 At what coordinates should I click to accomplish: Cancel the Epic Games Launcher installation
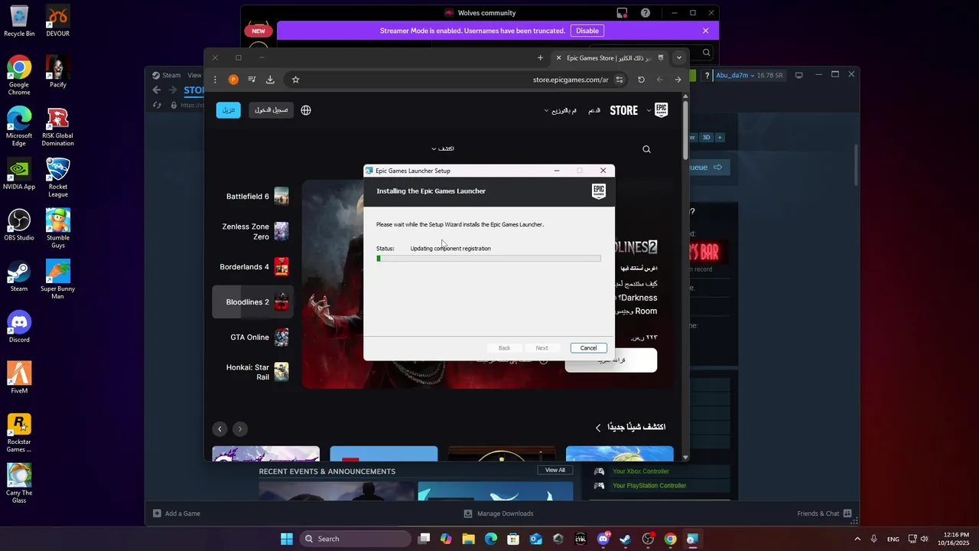[588, 347]
